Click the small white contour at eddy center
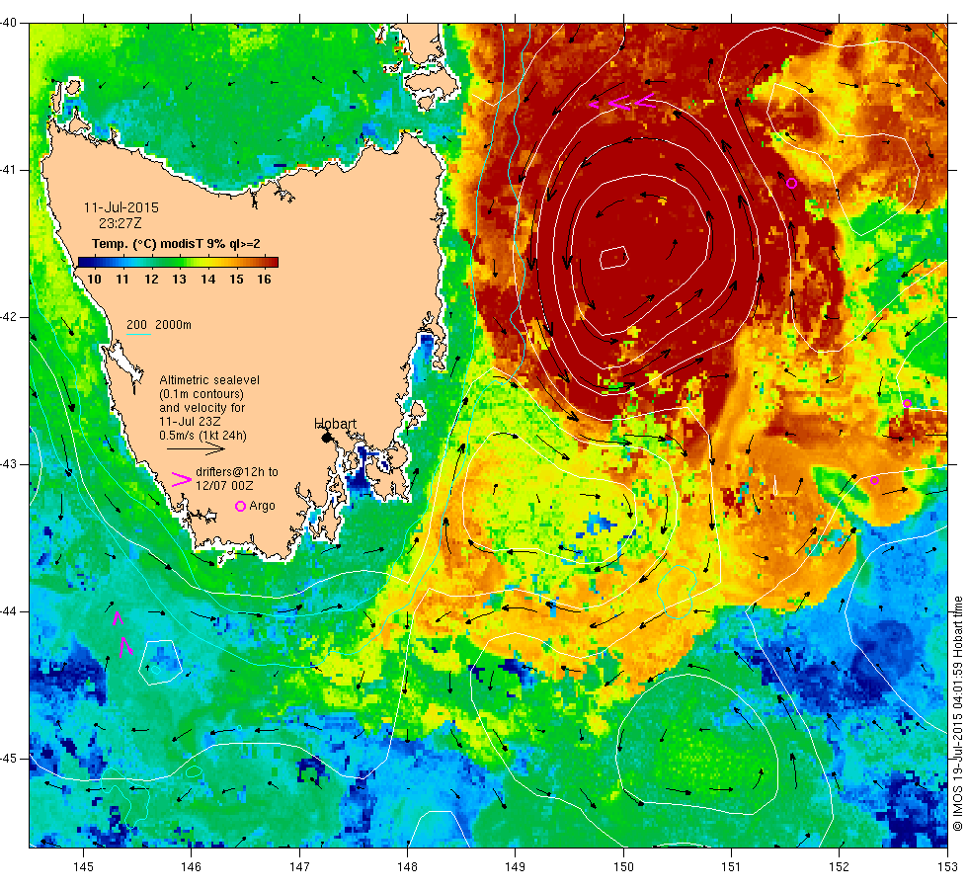This screenshot has width=968, height=889. (x=613, y=257)
